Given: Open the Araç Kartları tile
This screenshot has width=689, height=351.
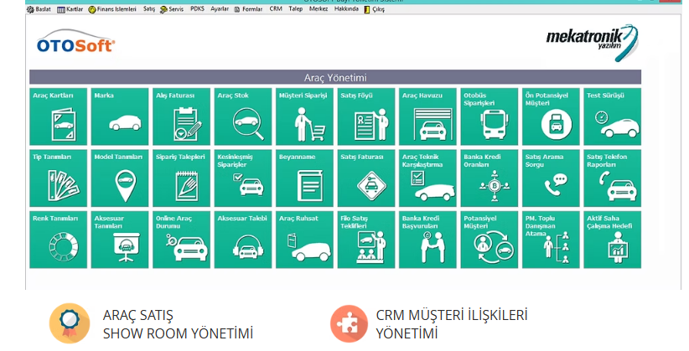Looking at the screenshot, I should pos(58,116).
